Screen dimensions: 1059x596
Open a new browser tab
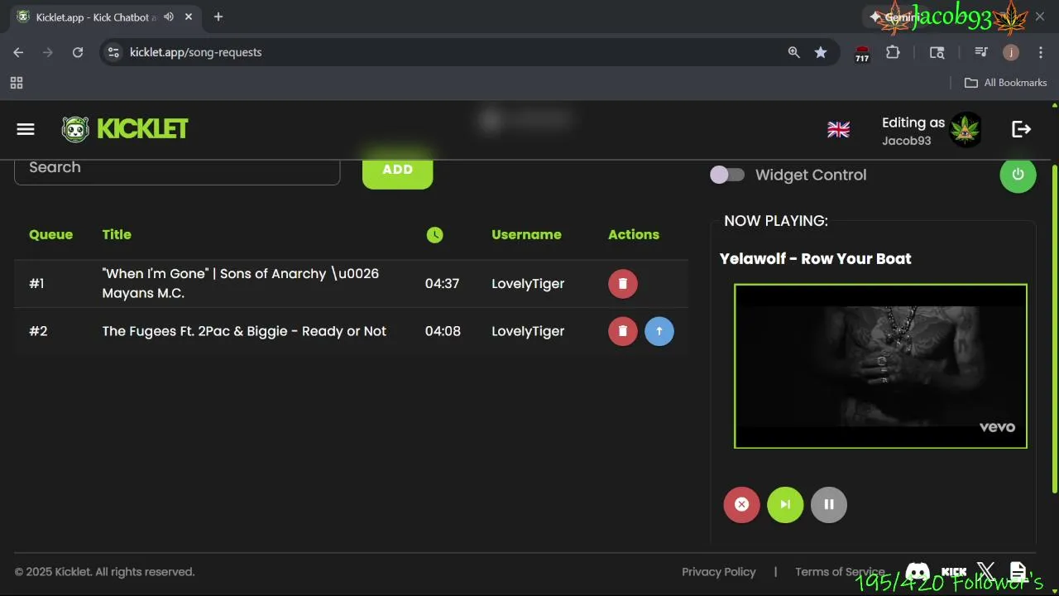[218, 17]
